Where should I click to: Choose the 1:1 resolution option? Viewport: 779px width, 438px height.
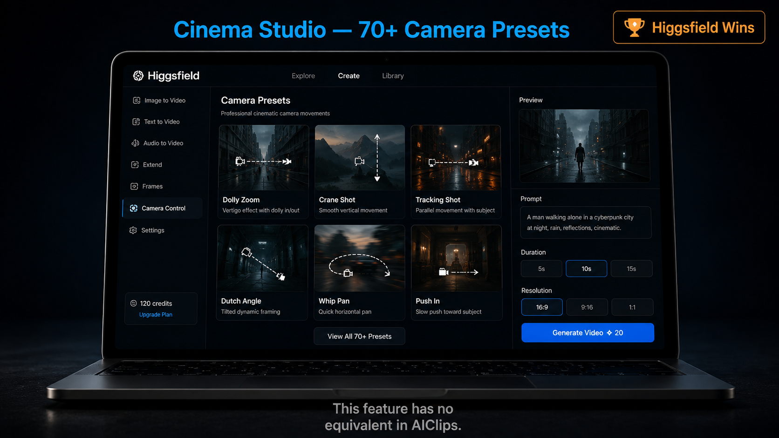point(632,307)
